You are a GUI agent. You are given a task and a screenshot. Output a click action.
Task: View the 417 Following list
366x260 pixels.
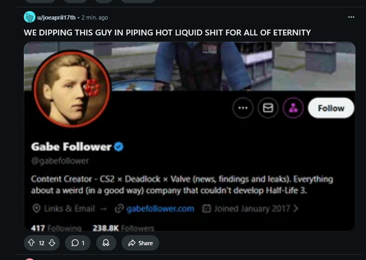(56, 228)
